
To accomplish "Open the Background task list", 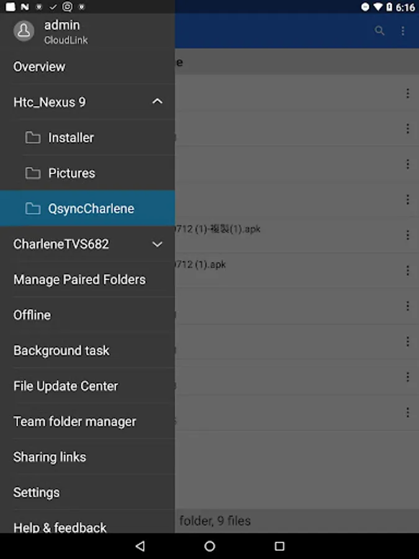I will coord(61,350).
